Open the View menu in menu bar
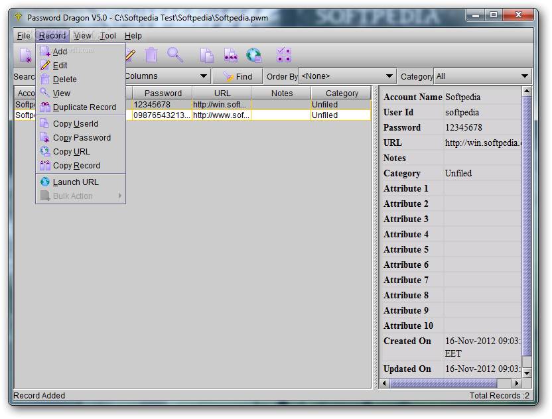 (83, 36)
